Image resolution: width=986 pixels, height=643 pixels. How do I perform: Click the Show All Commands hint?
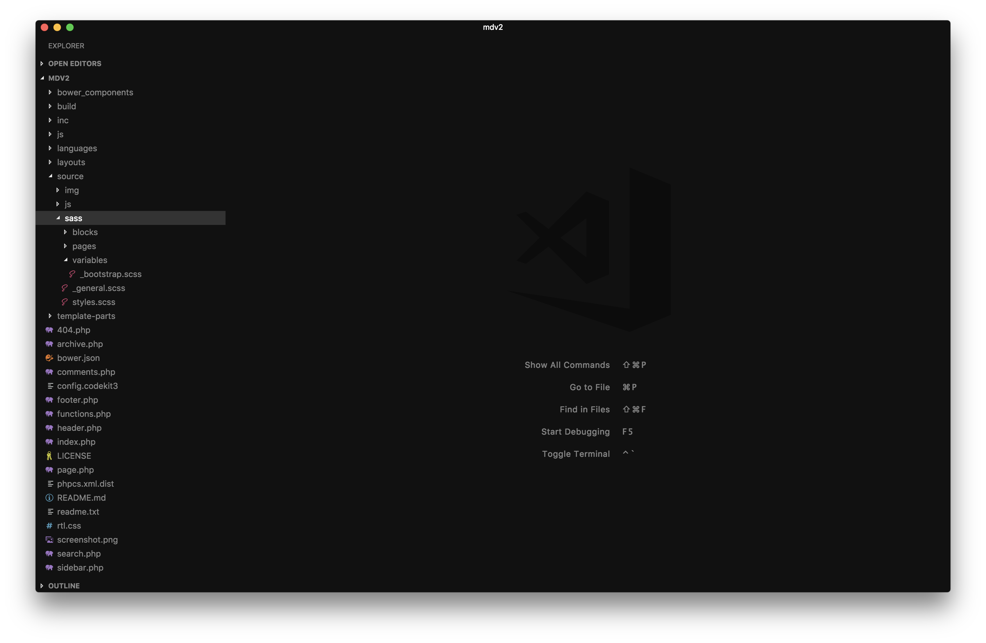click(x=567, y=365)
